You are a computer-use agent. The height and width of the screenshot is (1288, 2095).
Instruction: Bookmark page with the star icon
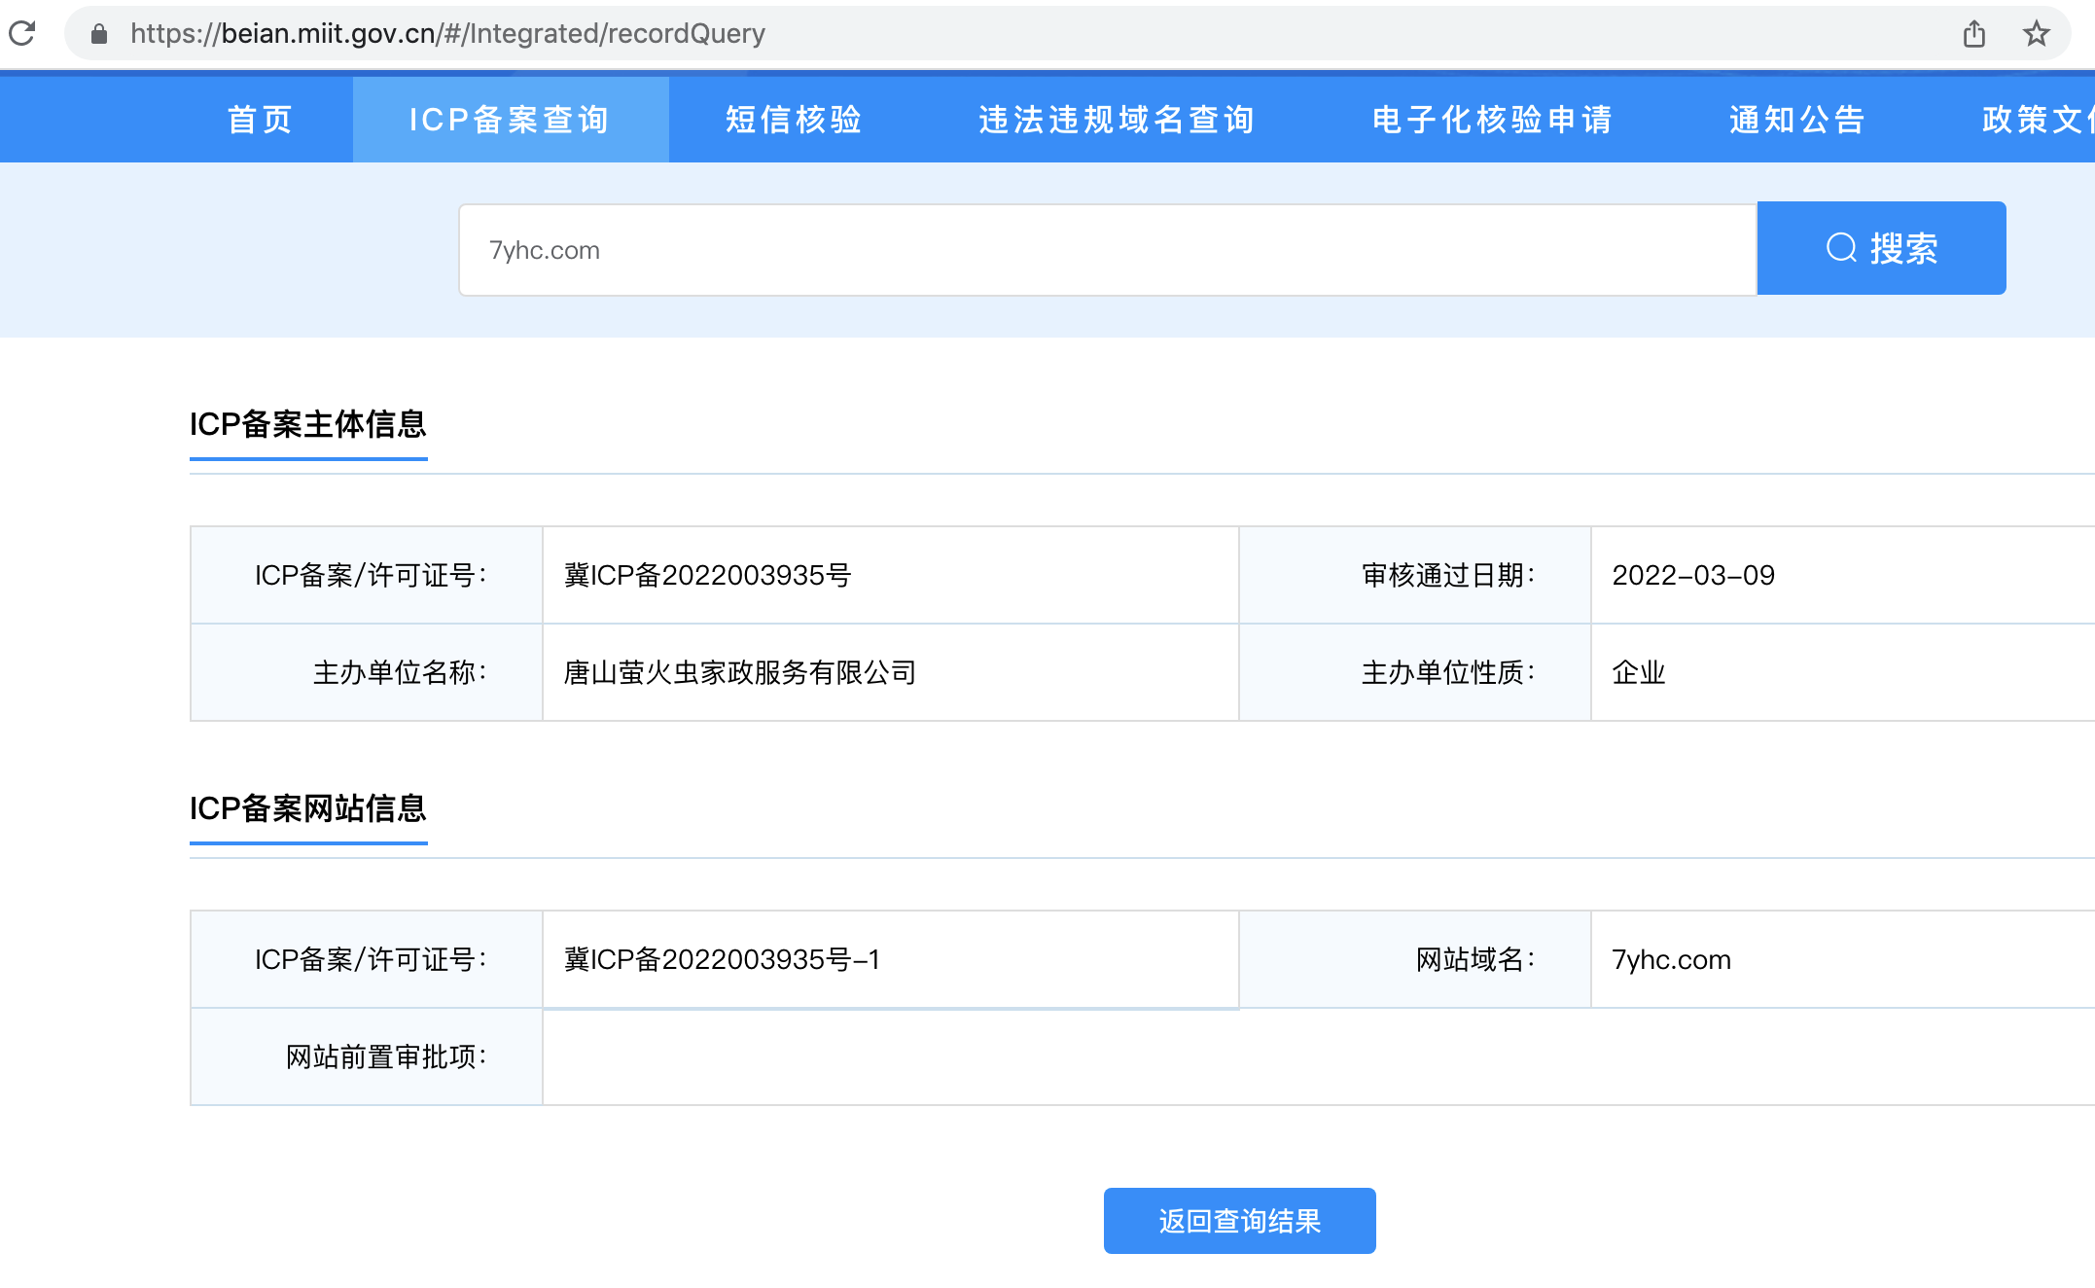tap(2036, 34)
